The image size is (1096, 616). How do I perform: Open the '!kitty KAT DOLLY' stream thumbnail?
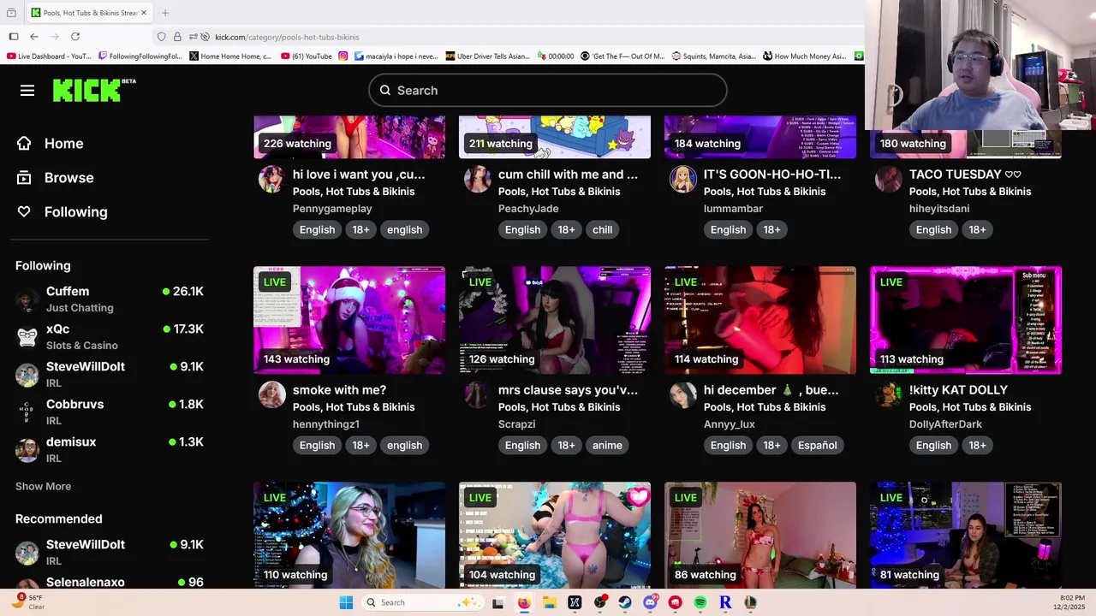click(x=966, y=320)
